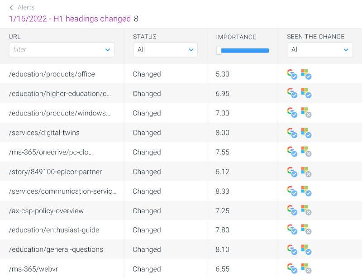
Task: Click into the URL filter text field
Action: 54,50
